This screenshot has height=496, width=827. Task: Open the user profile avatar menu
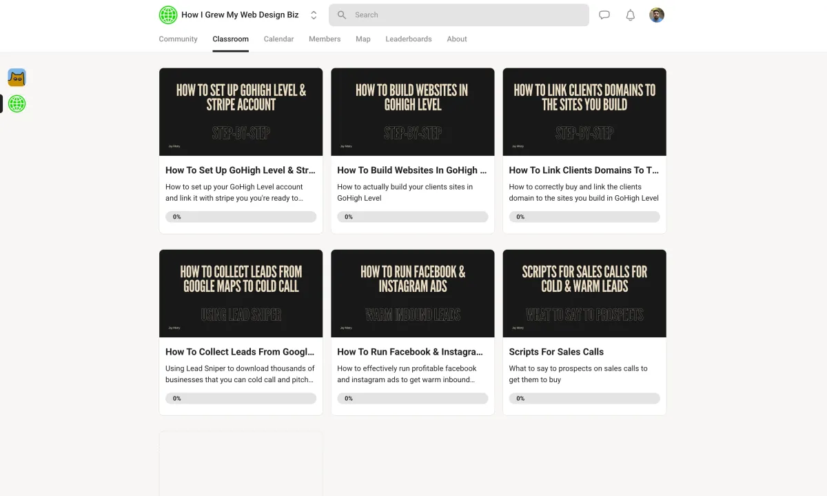(657, 15)
